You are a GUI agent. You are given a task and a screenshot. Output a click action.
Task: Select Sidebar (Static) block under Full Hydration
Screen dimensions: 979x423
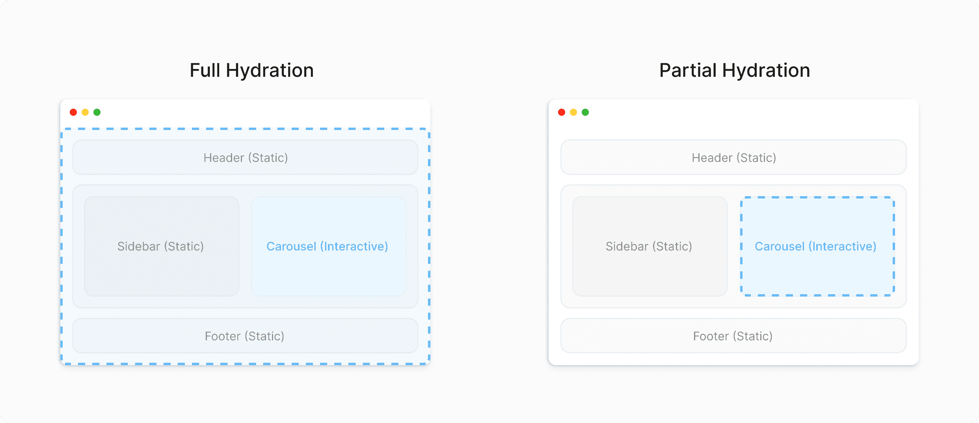[161, 246]
